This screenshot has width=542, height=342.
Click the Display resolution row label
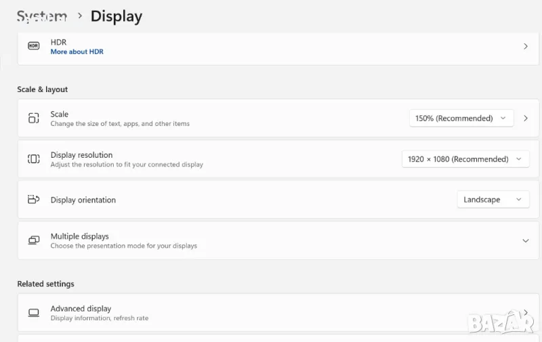pos(81,155)
